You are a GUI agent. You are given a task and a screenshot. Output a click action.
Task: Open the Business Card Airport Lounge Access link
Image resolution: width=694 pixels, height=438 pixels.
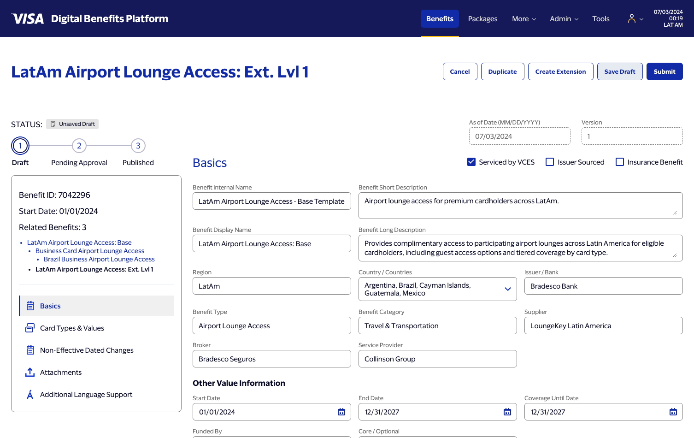point(90,251)
